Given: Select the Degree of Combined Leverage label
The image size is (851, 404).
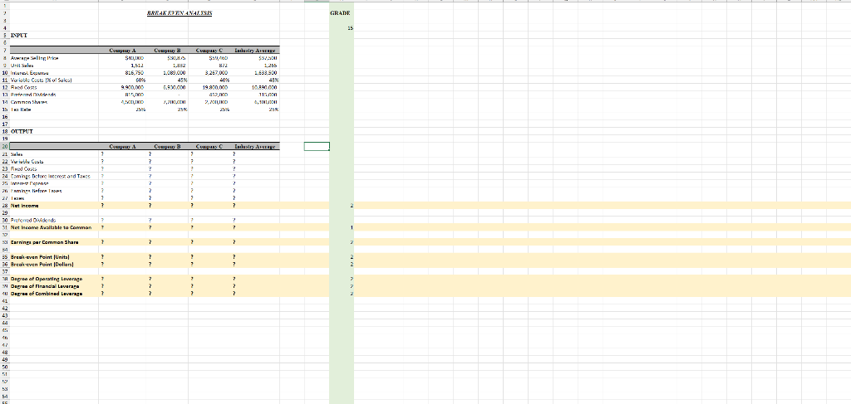Looking at the screenshot, I should coord(47,293).
